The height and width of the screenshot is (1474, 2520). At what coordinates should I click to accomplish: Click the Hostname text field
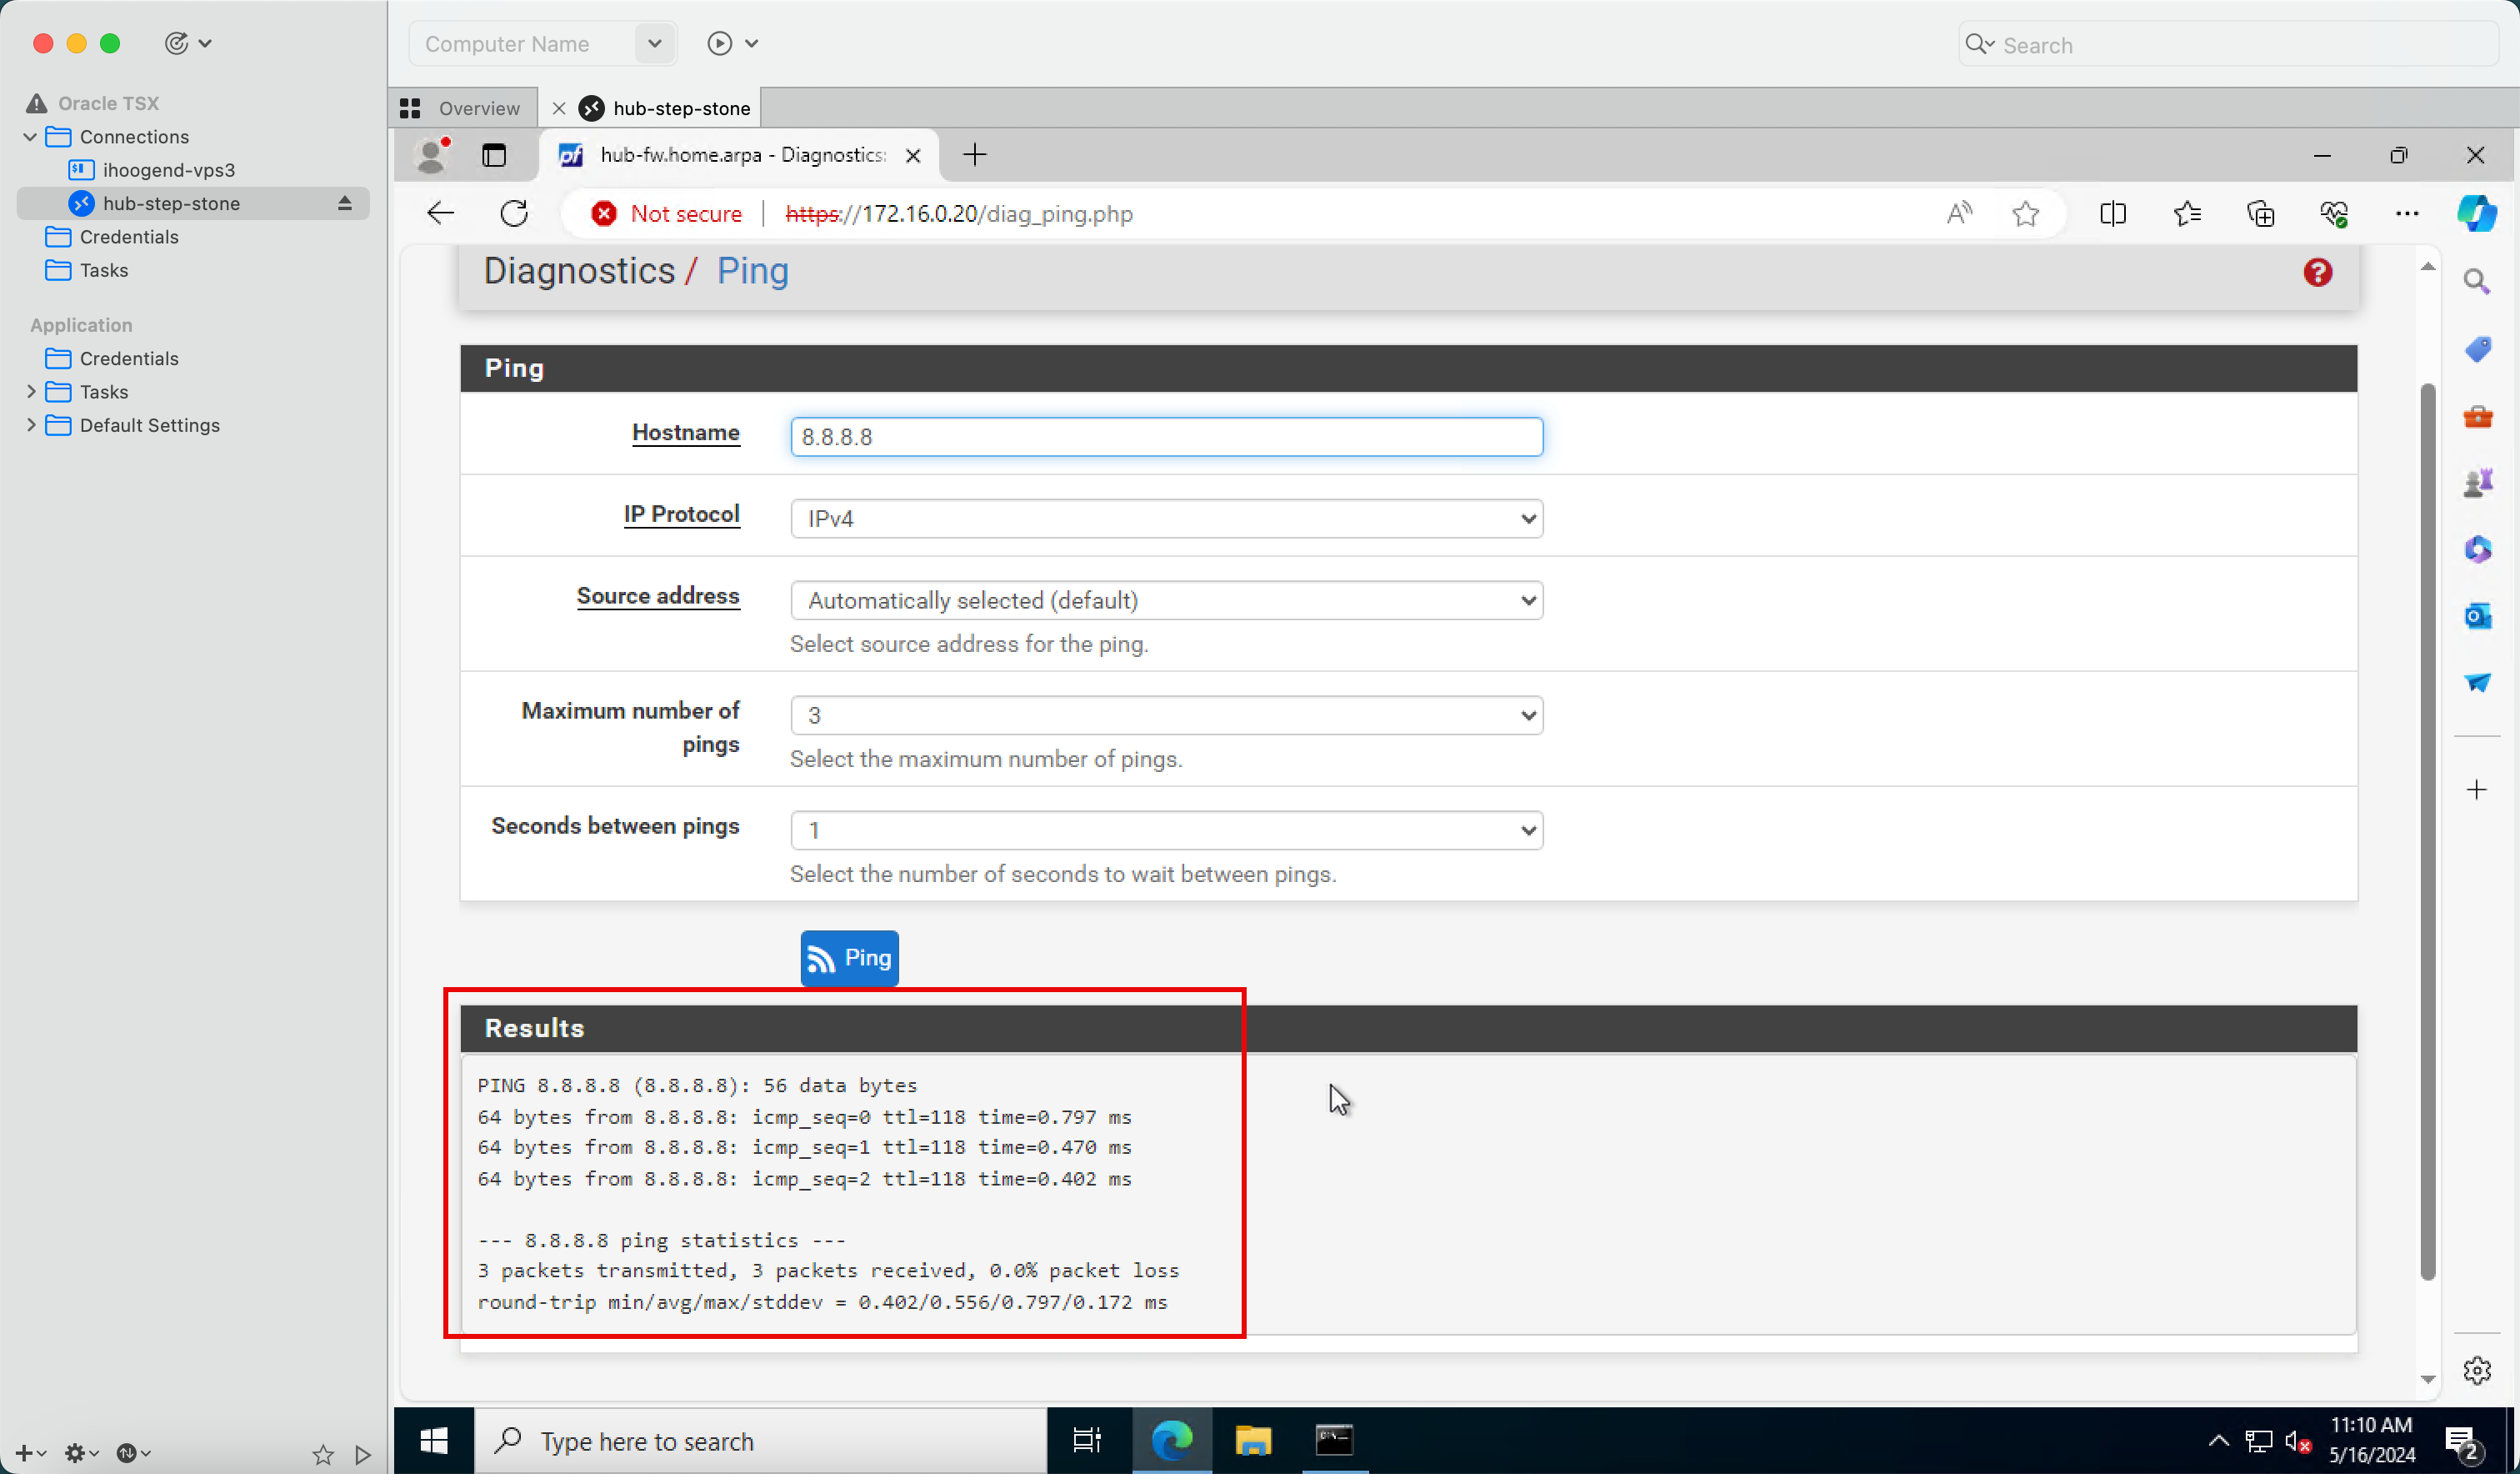pyautogui.click(x=1166, y=438)
